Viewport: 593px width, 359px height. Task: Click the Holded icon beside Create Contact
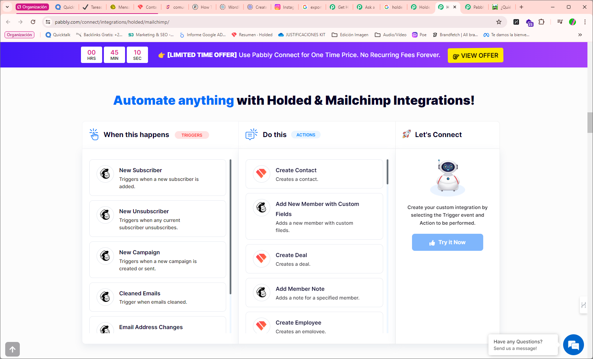pyautogui.click(x=262, y=174)
